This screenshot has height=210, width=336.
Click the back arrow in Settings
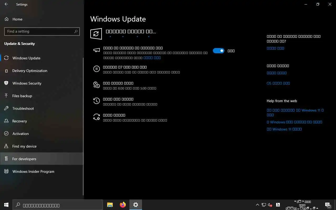click(6, 4)
